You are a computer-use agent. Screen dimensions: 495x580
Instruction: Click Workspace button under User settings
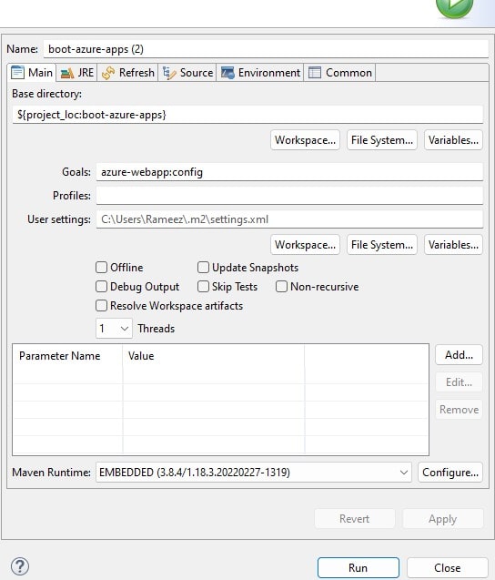tap(305, 245)
